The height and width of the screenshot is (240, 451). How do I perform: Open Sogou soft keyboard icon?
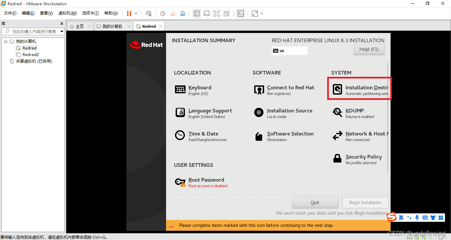click(x=425, y=218)
